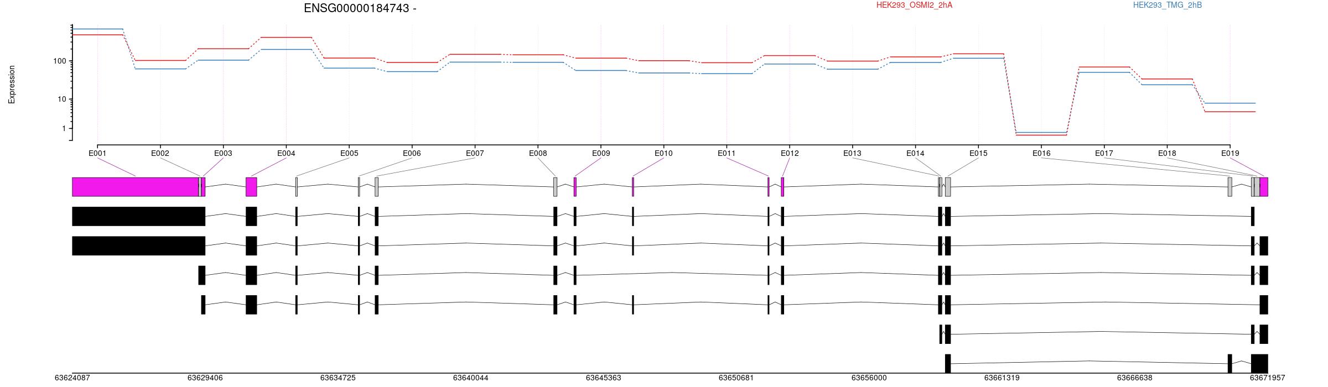Select the HEK293_OSMI2_2hA legend label
The height and width of the screenshot is (387, 1328).
coord(914,5)
